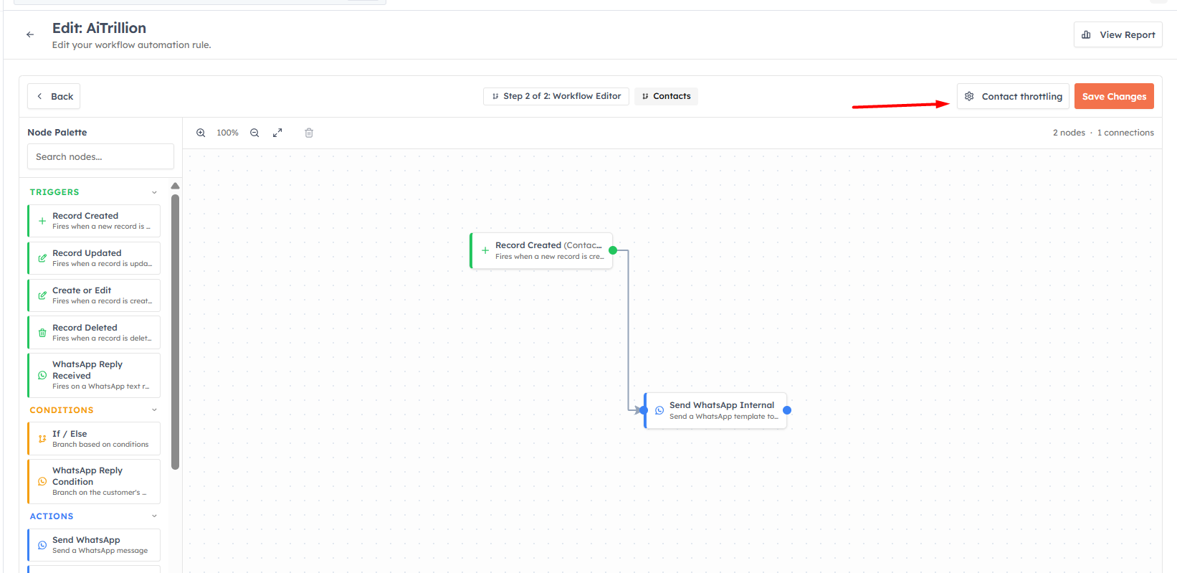Select the WhatsApp Reply Received trigger
The height and width of the screenshot is (573, 1177).
[94, 375]
